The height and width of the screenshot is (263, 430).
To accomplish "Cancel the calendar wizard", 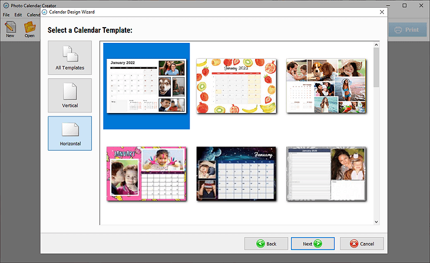I will [x=362, y=244].
